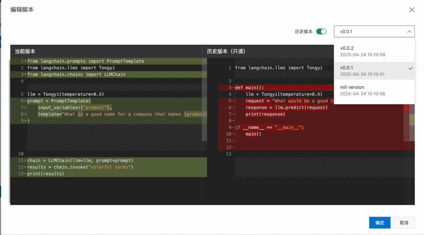Click the minus diff marker on line 9
This screenshot has height=235, width=424.
233,128
